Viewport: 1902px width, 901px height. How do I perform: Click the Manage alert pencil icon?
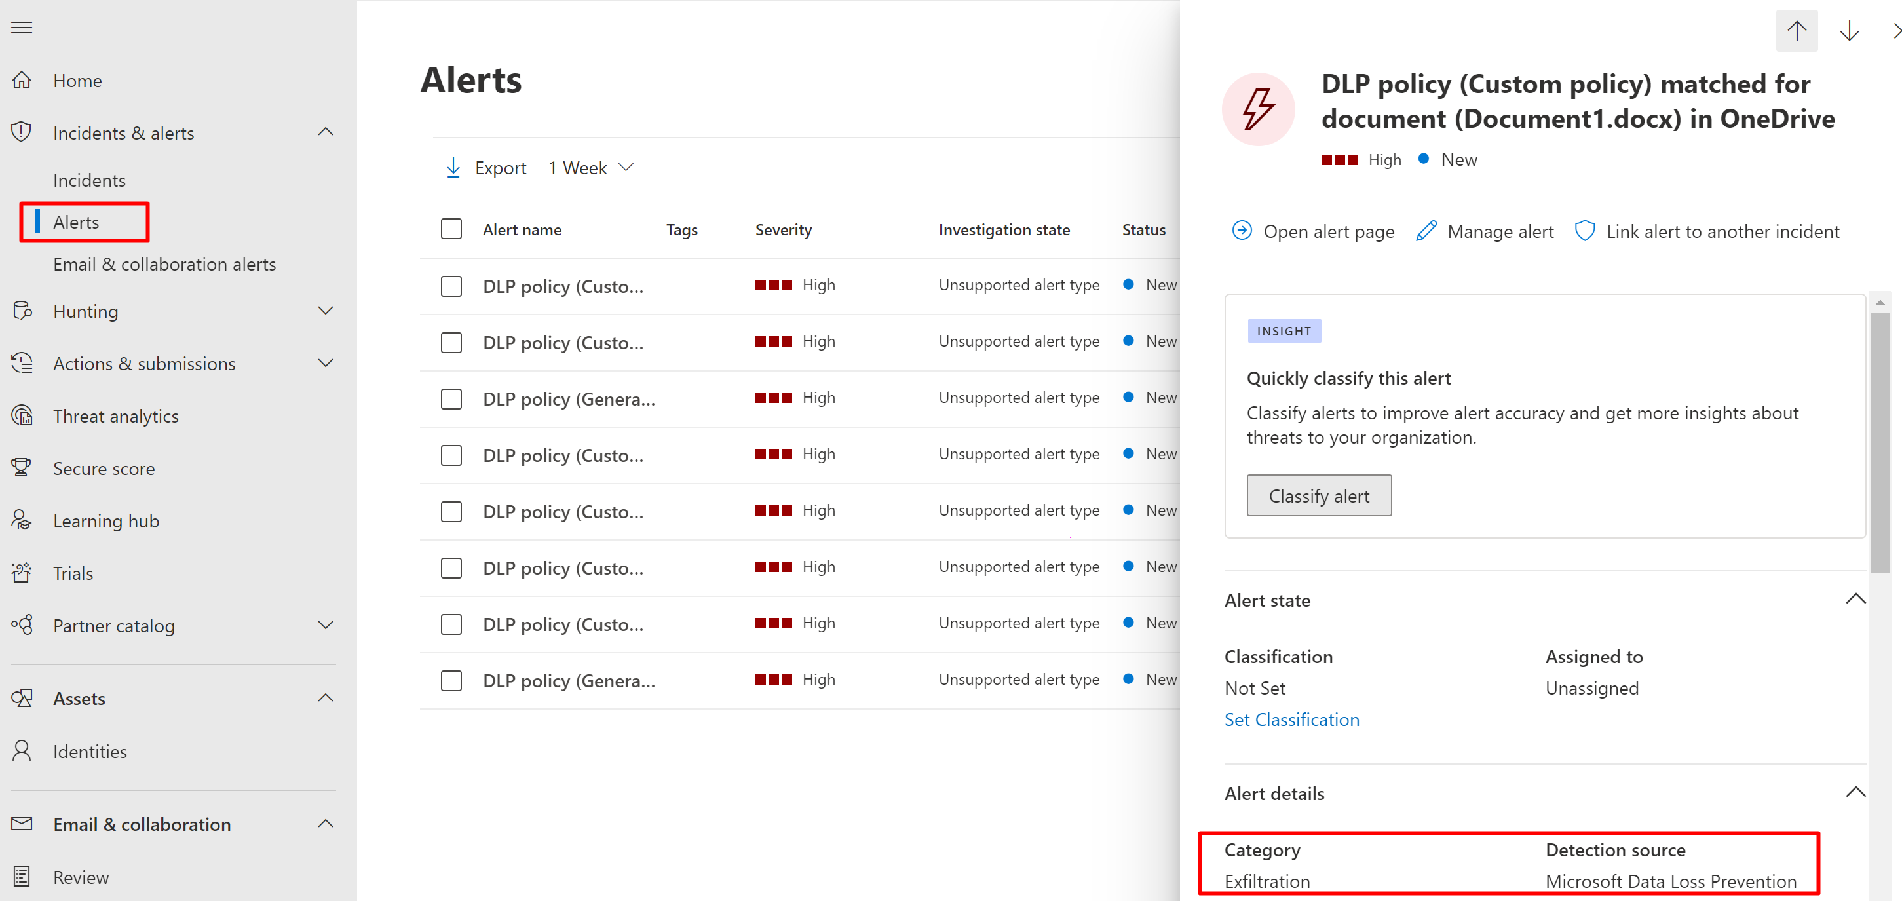(x=1426, y=231)
